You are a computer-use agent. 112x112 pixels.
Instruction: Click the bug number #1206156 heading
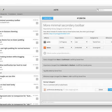click(x=81, y=18)
